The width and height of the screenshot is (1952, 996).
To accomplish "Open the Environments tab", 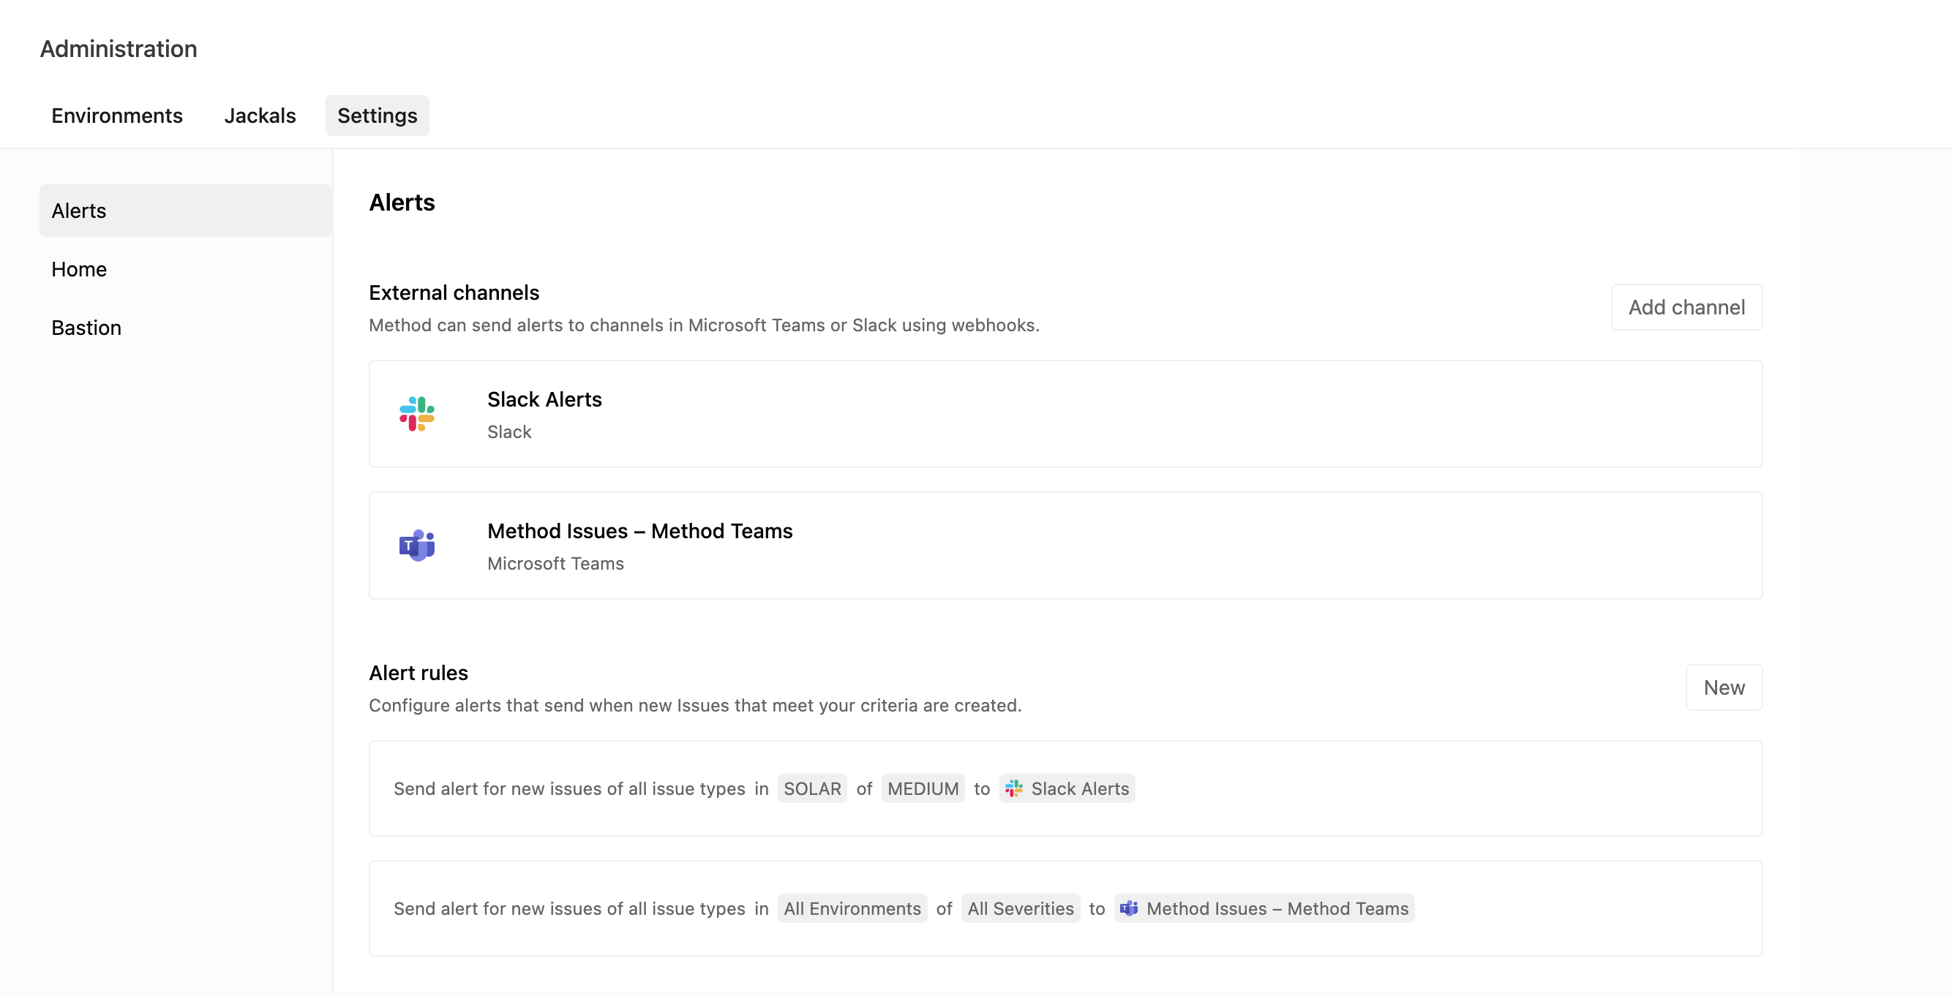I will tap(117, 115).
